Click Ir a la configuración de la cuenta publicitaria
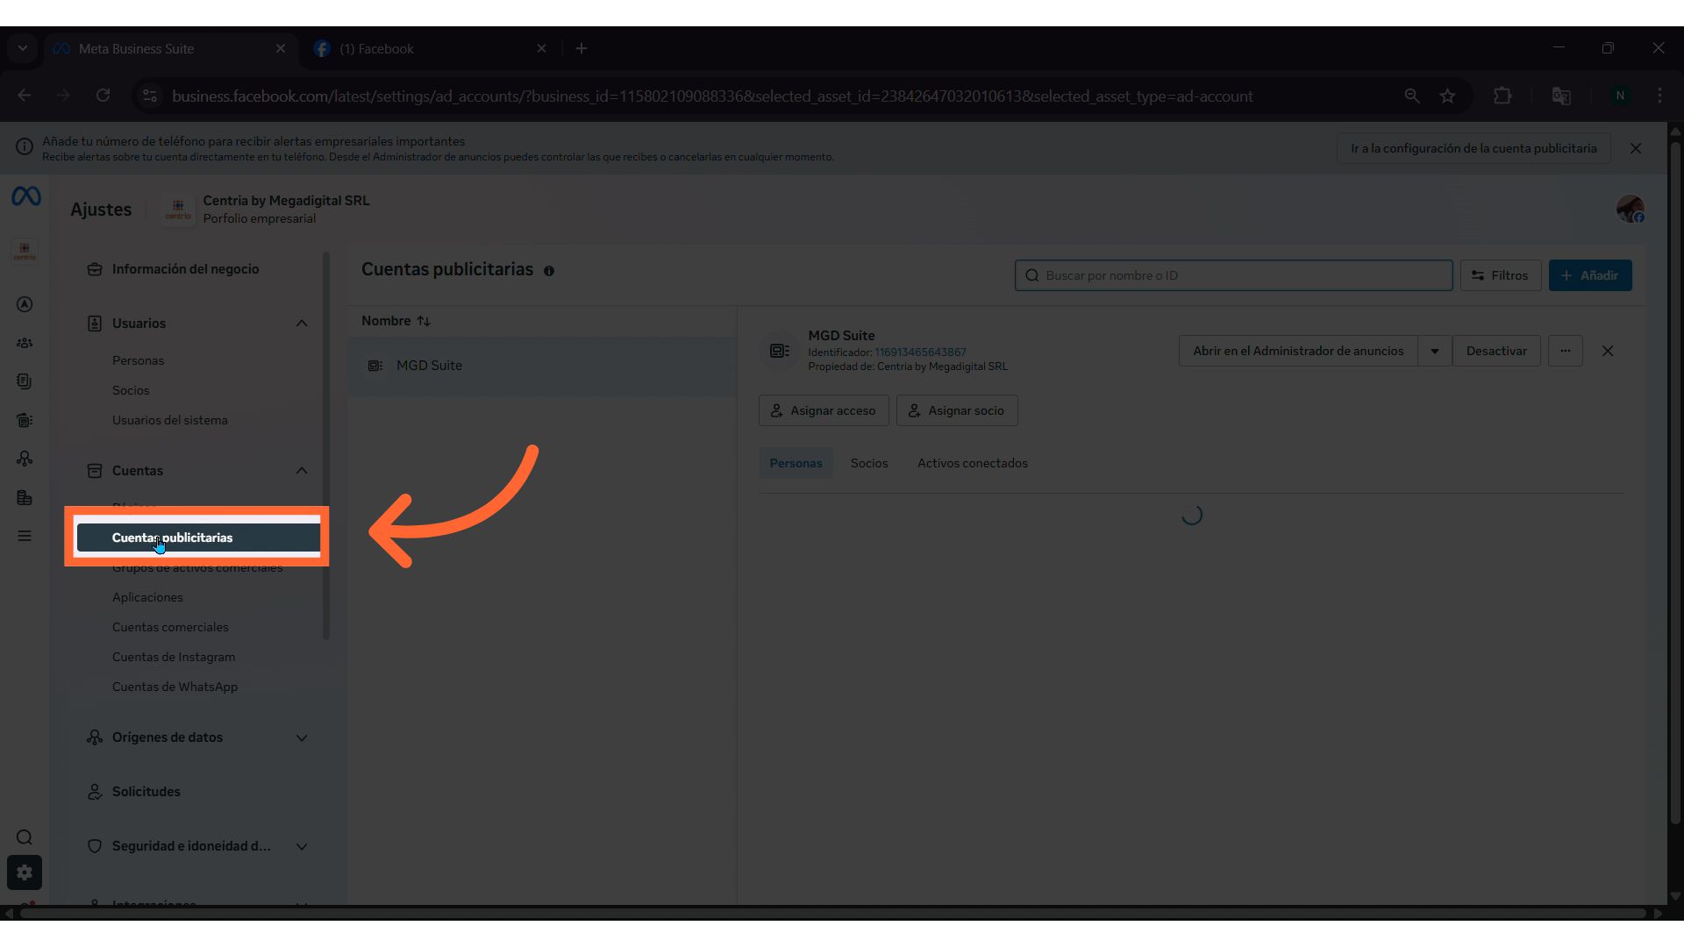This screenshot has width=1684, height=947. [1473, 148]
